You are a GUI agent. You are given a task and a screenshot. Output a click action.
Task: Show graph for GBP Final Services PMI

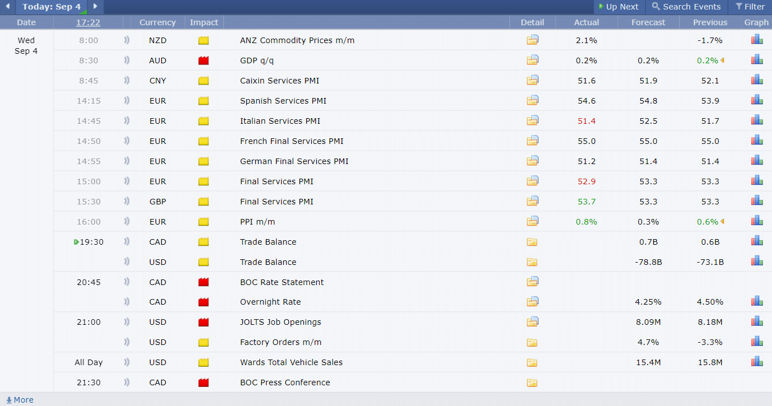click(757, 201)
